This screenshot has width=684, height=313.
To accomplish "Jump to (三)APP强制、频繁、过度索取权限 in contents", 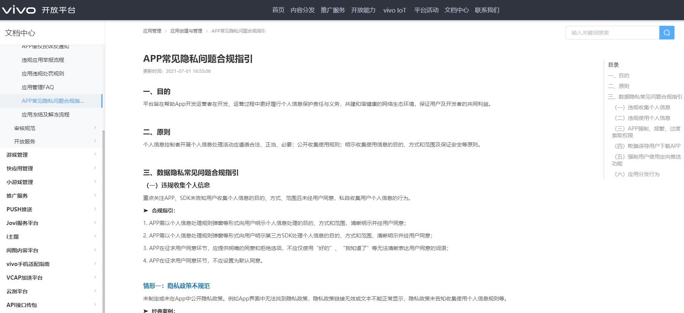I will [646, 132].
